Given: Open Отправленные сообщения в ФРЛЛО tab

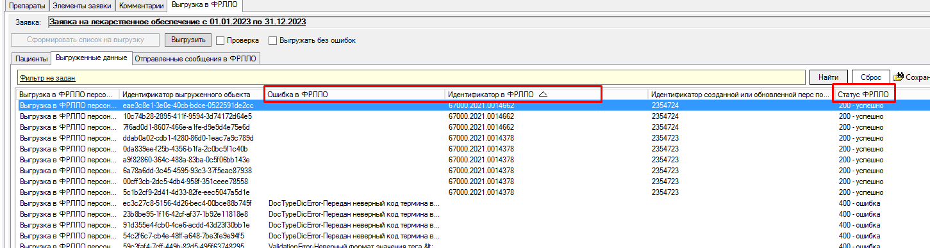Looking at the screenshot, I should (x=195, y=59).
